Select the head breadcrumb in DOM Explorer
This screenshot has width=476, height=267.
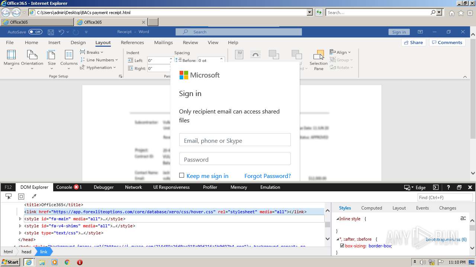26,251
